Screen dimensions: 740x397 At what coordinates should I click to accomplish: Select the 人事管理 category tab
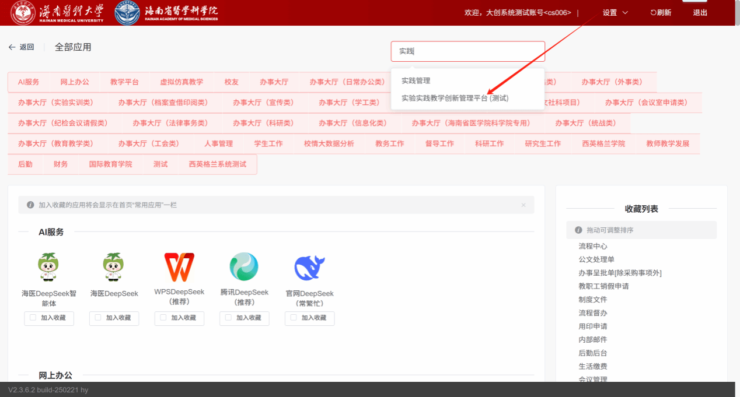click(x=218, y=143)
